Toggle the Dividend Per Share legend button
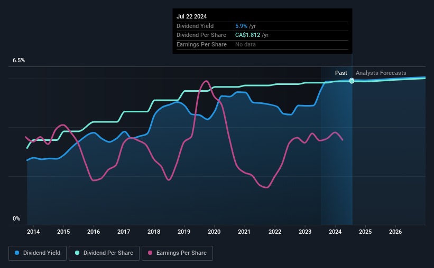 click(104, 253)
